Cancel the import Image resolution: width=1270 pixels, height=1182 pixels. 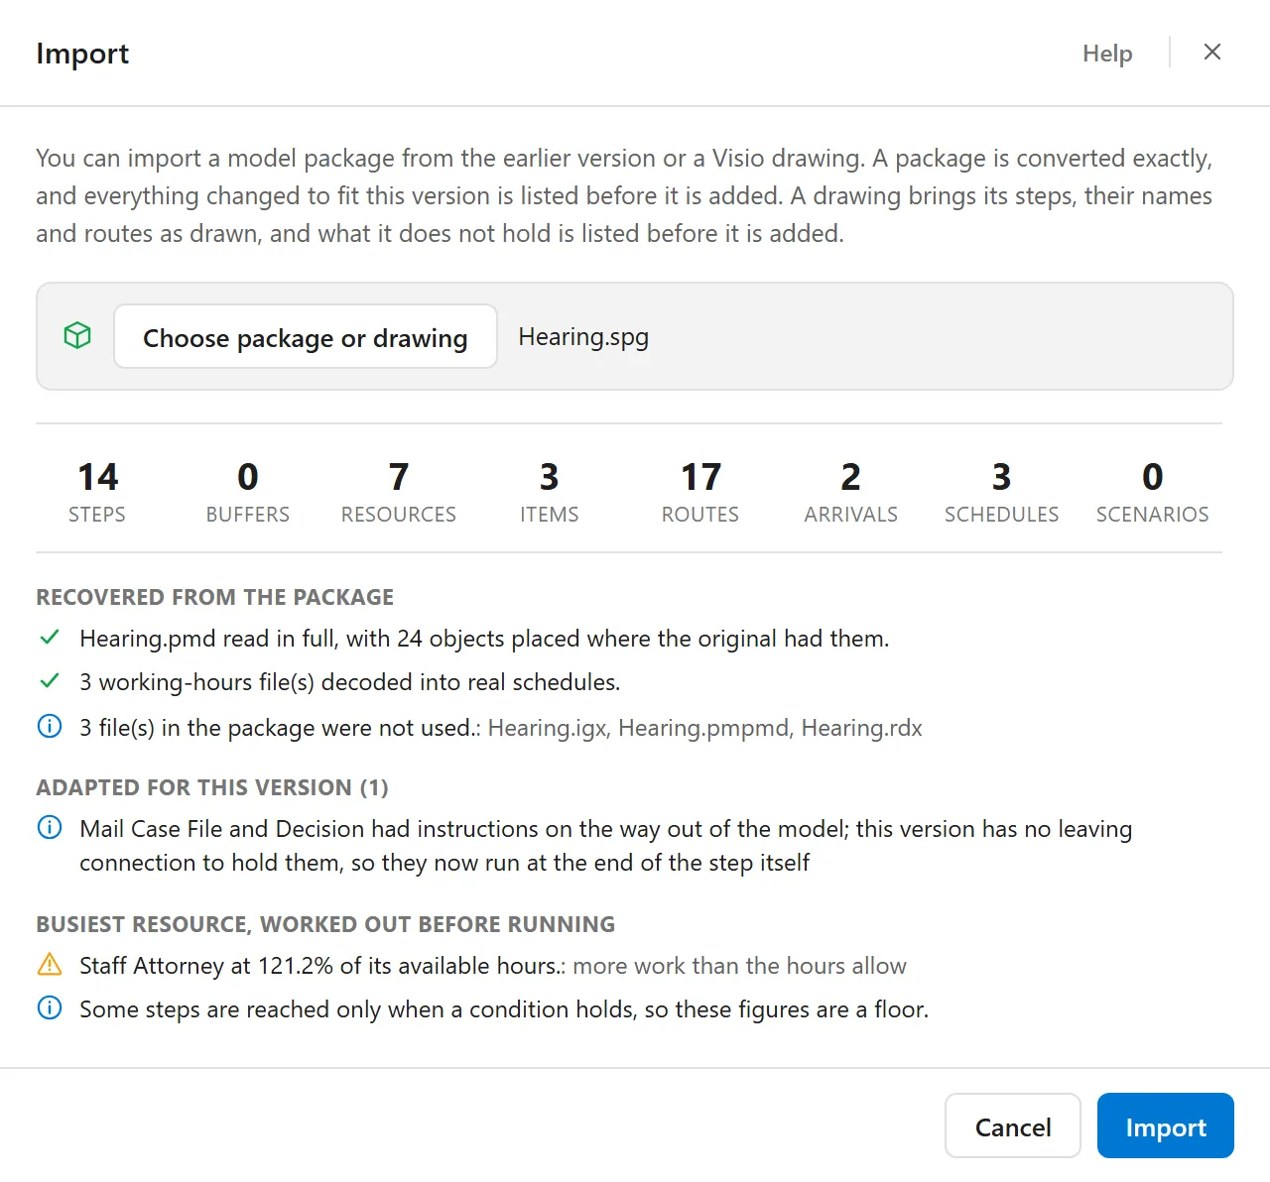point(1013,1126)
